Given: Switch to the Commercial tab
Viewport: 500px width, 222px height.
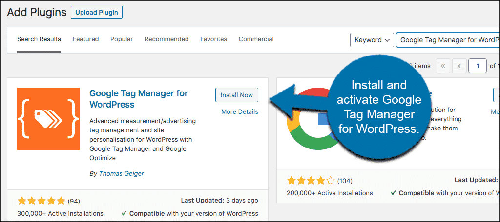Looking at the screenshot, I should (256, 39).
